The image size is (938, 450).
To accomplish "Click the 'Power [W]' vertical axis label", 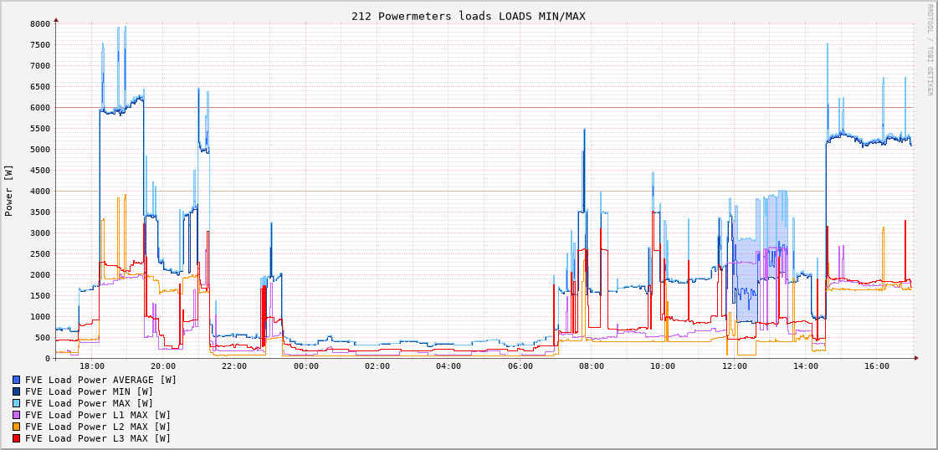I will (x=9, y=191).
